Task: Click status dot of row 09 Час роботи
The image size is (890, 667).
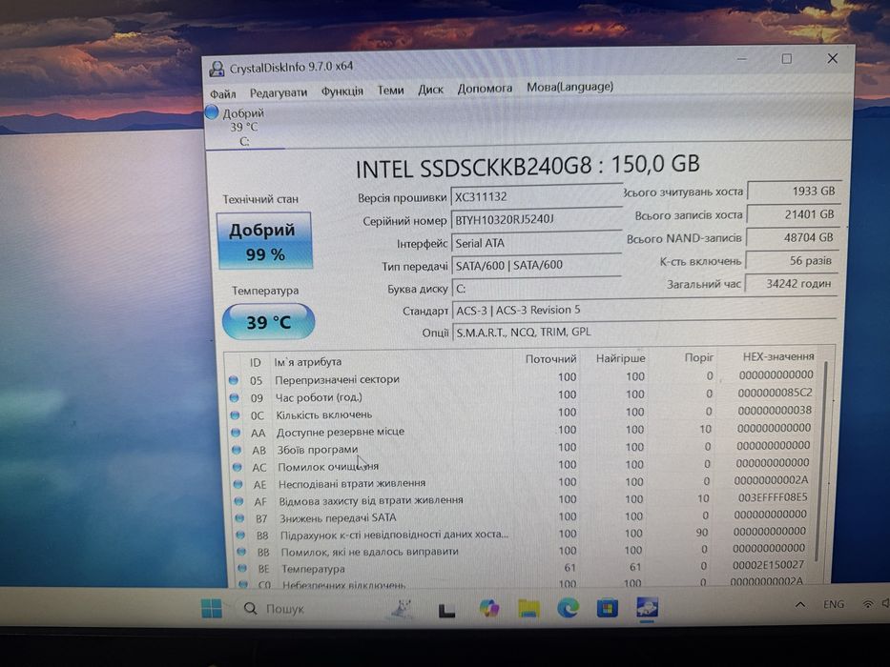Action: coord(234,397)
